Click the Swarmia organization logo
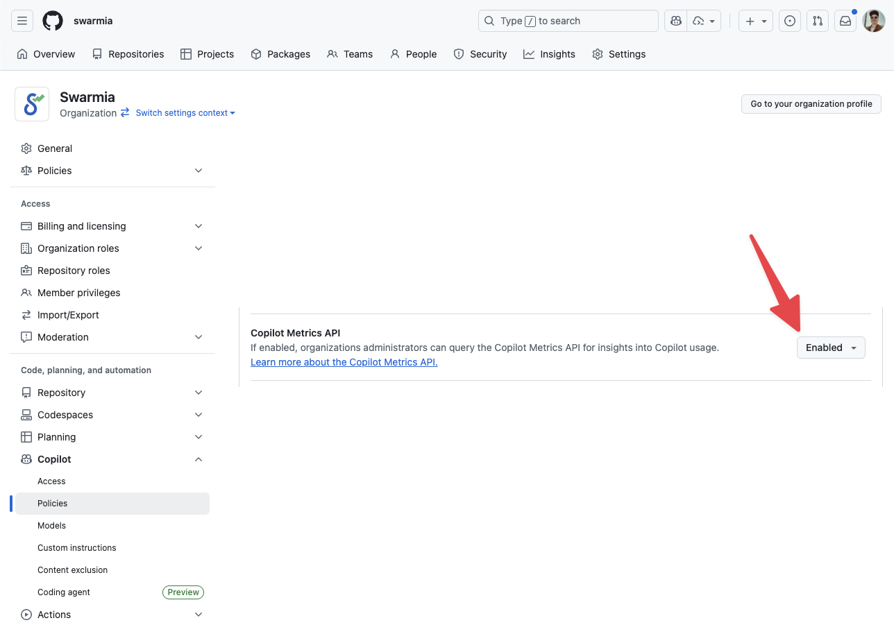894x625 pixels. tap(32, 104)
